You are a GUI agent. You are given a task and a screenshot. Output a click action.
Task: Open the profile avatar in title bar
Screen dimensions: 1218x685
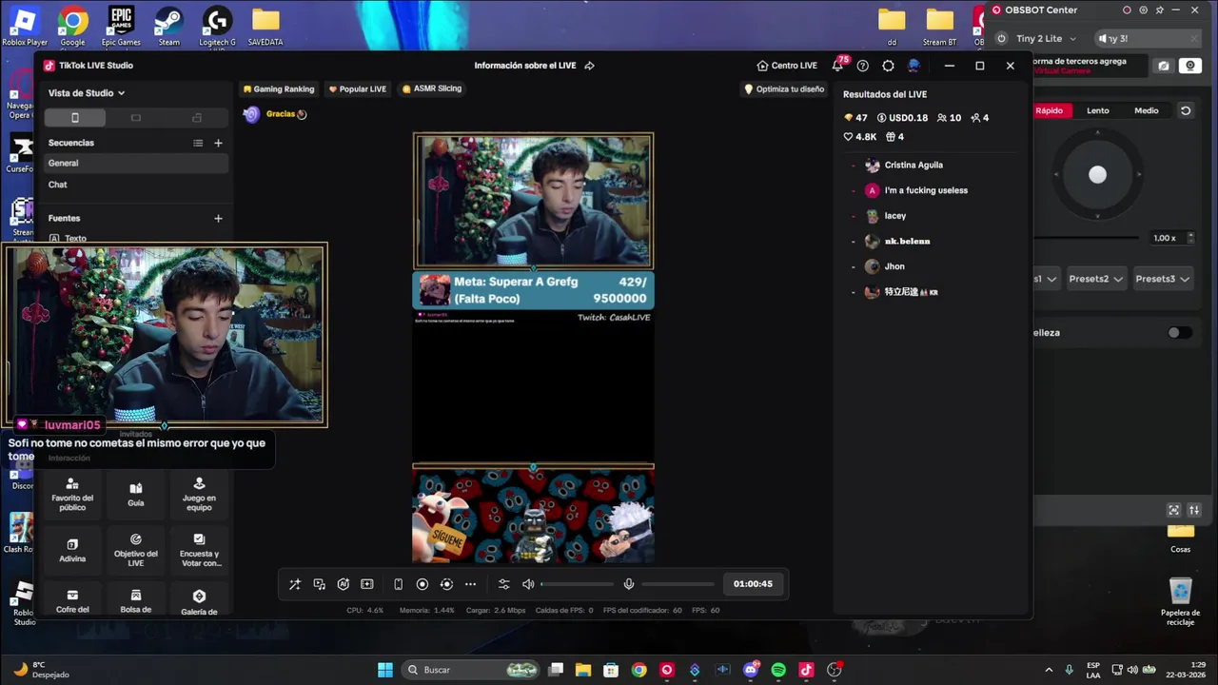pos(913,66)
